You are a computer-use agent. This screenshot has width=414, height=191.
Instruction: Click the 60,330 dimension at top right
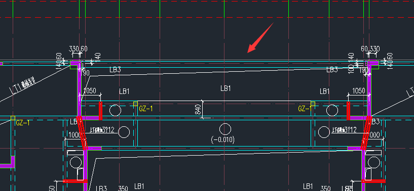(370, 49)
